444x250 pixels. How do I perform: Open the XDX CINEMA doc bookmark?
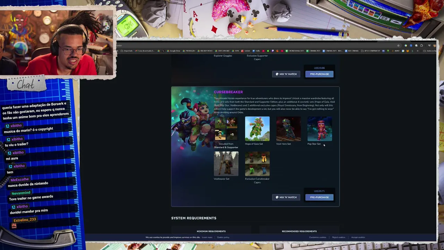(351, 51)
